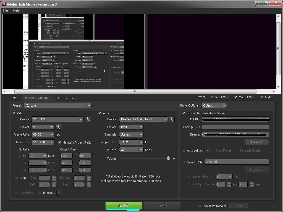The width and height of the screenshot is (283, 212).
Task: Open Sample Rate 11025 dropdown
Action: click(131, 142)
